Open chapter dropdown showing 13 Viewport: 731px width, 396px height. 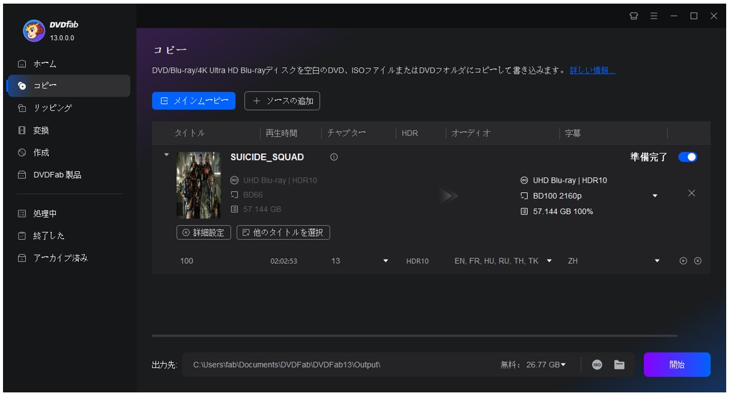tap(386, 261)
